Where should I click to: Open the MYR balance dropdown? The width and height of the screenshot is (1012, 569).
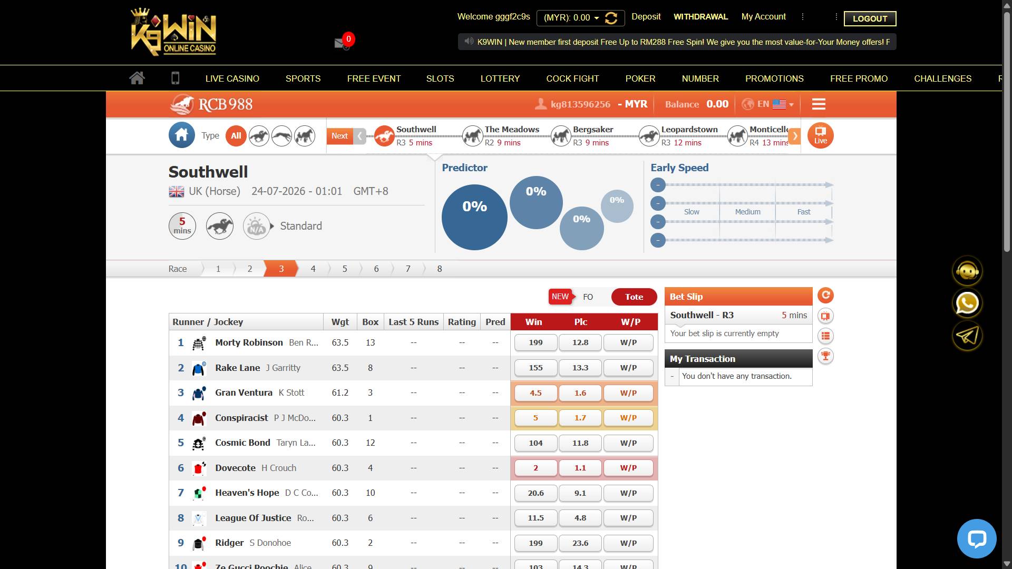(x=571, y=18)
